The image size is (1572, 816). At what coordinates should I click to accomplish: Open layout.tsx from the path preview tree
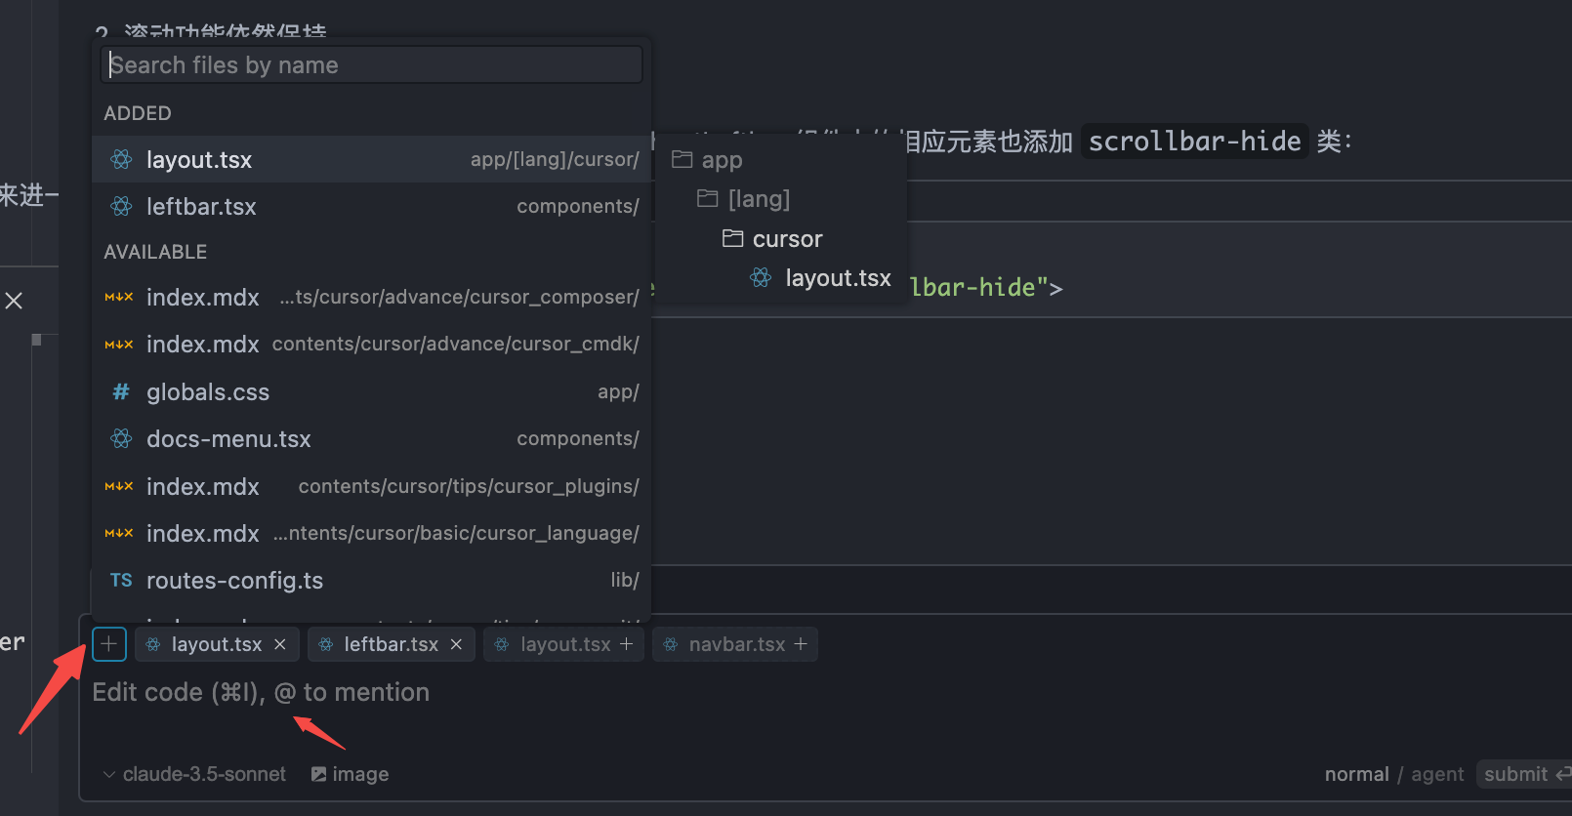pyautogui.click(x=837, y=278)
